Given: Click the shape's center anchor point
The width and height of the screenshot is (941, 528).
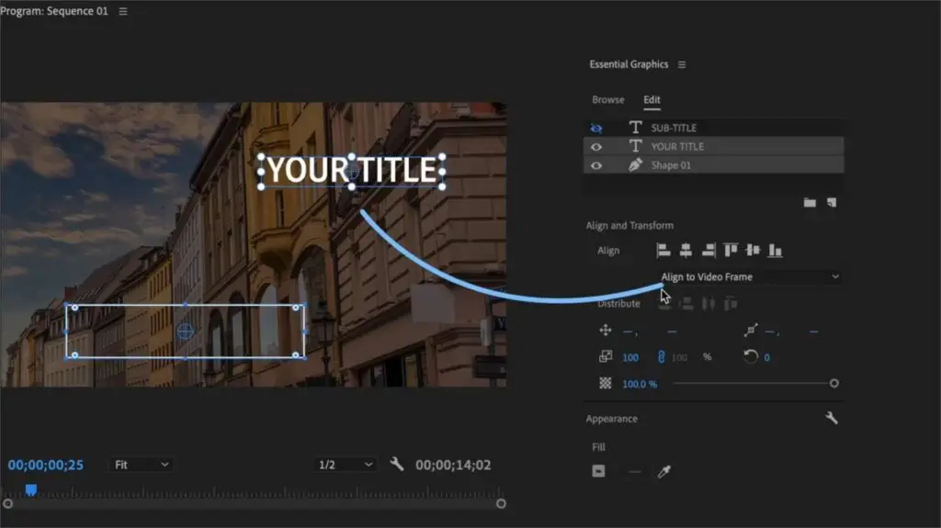Looking at the screenshot, I should [x=185, y=331].
